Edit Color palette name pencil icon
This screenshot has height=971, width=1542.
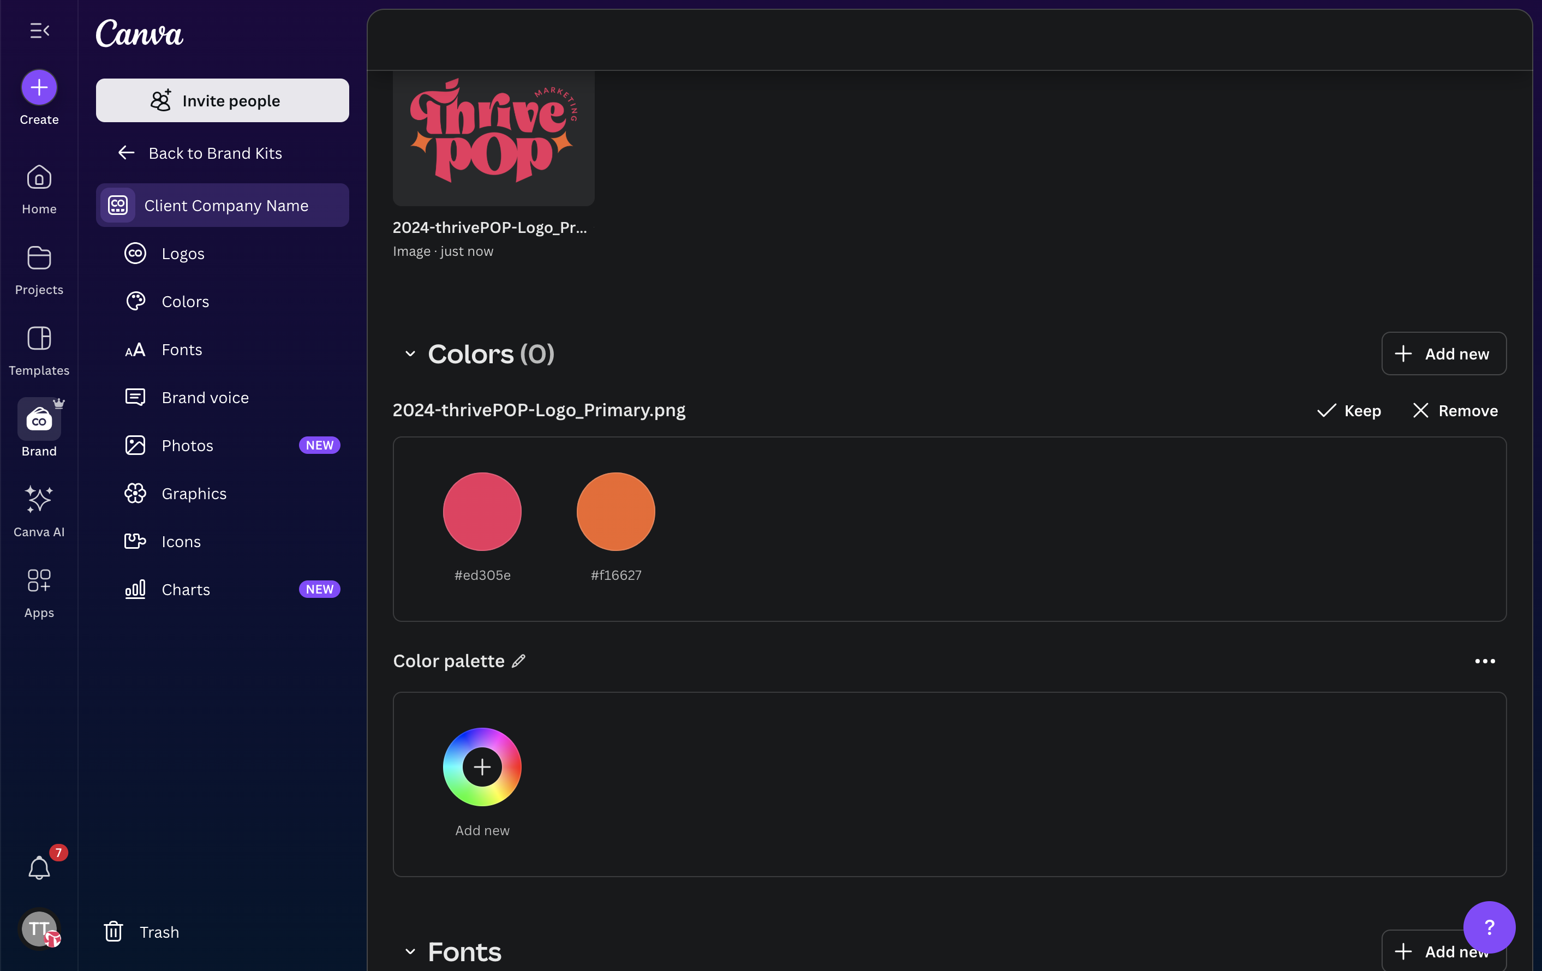click(519, 661)
